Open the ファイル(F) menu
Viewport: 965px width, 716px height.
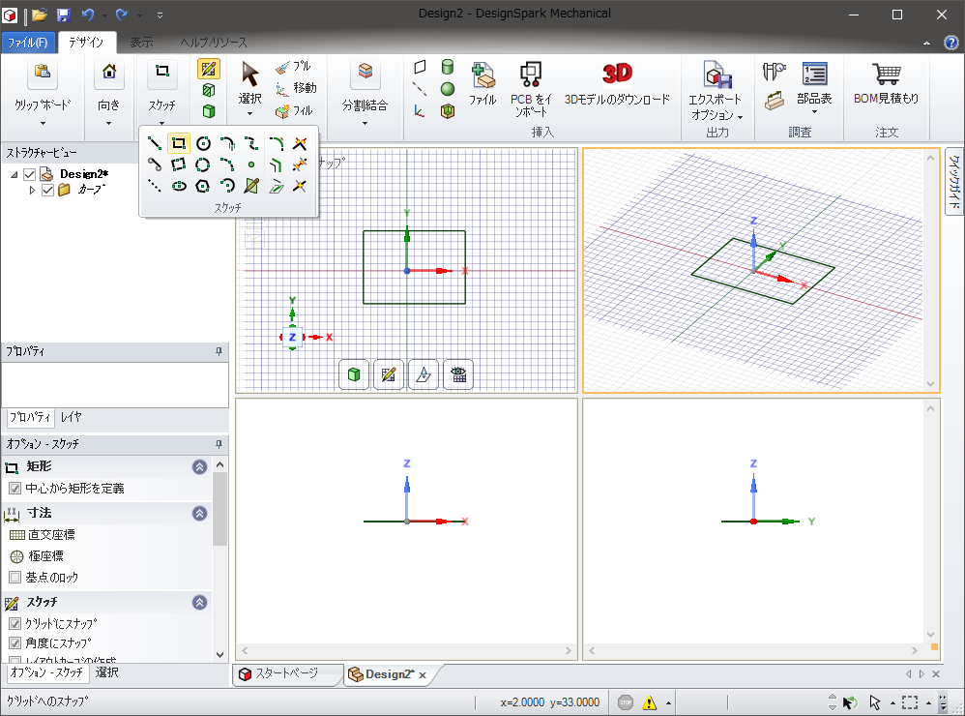[28, 43]
